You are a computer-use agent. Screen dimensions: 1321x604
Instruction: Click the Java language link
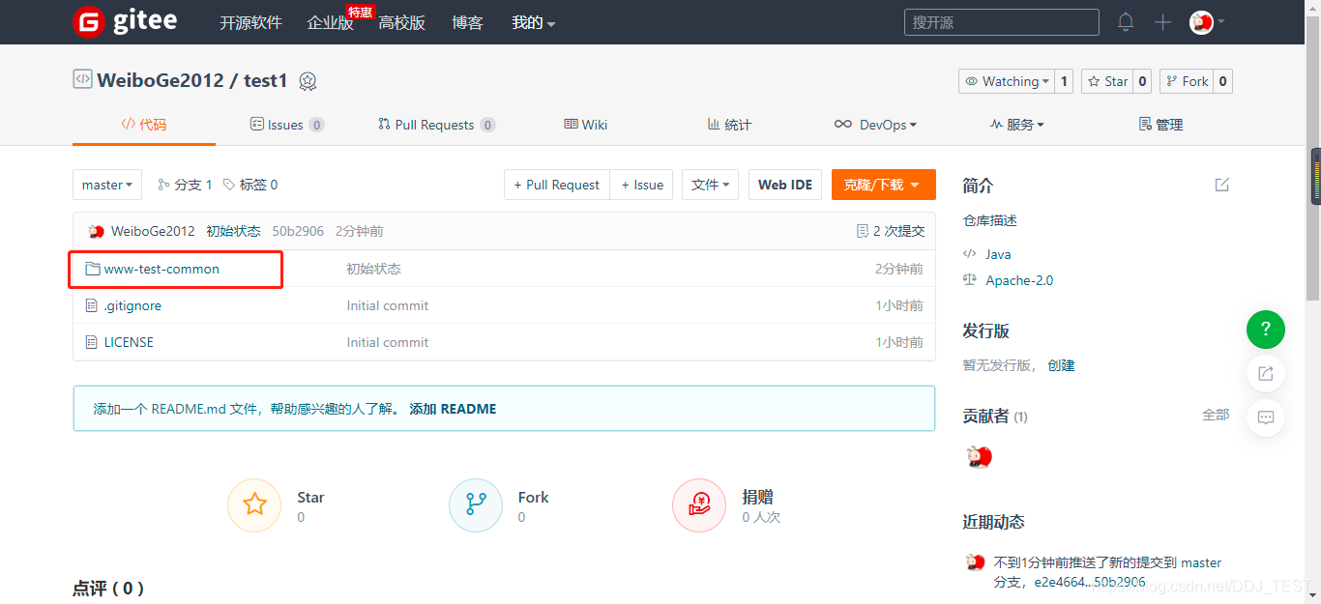[998, 254]
